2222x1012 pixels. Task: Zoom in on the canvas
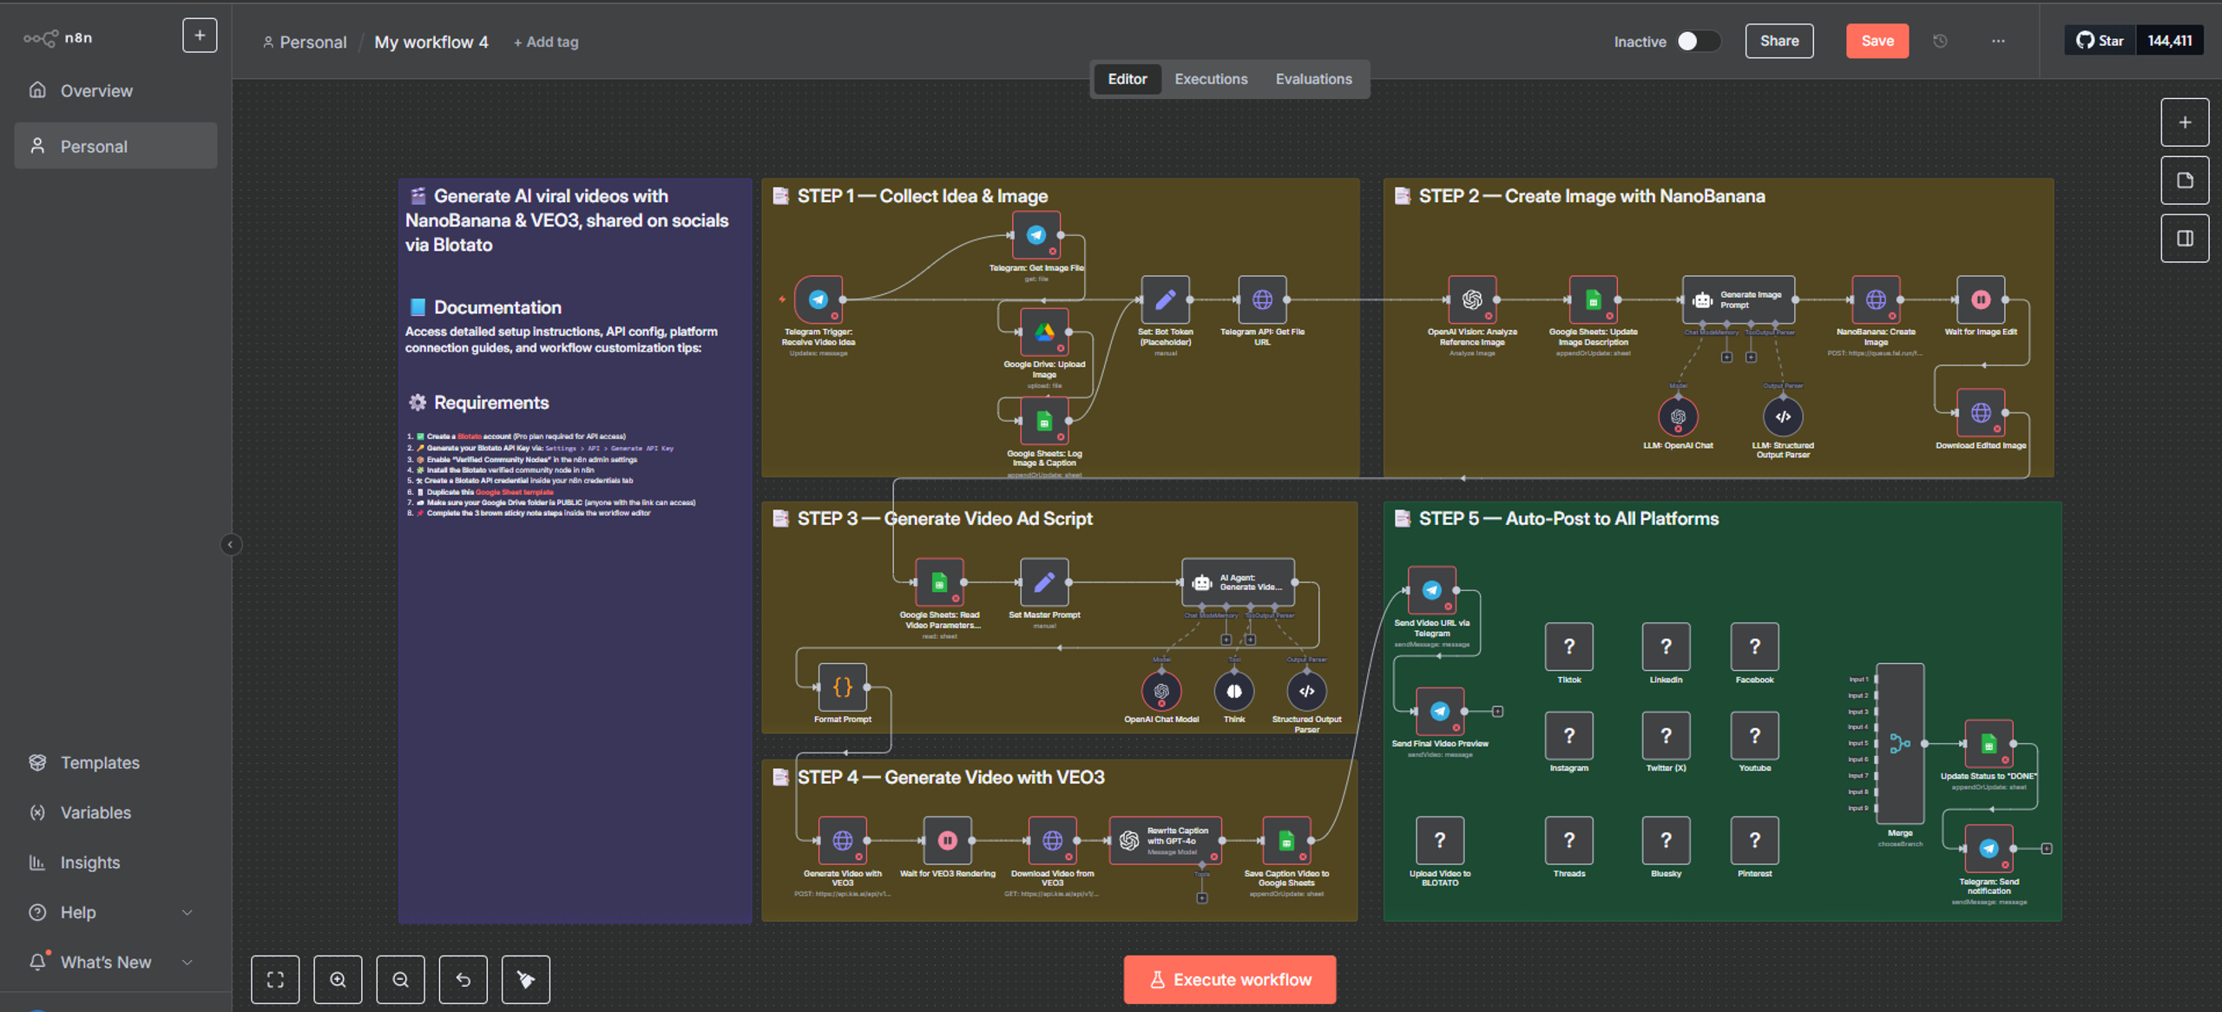338,979
